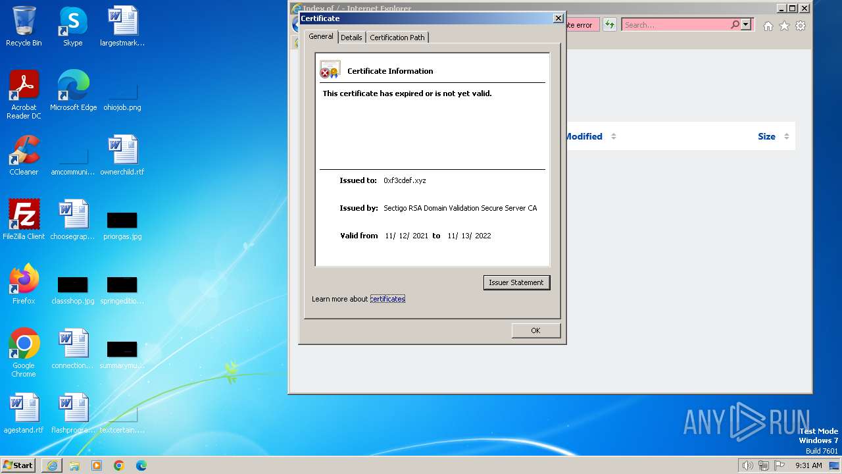Screen dimensions: 842x474
Task: Open CCleaner desktop shortcut
Action: point(24,155)
